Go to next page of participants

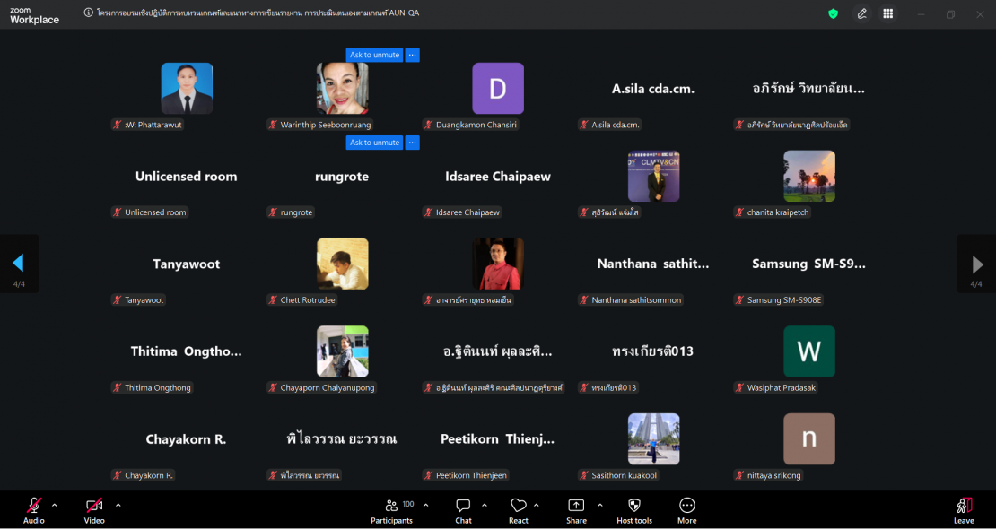[x=976, y=264]
